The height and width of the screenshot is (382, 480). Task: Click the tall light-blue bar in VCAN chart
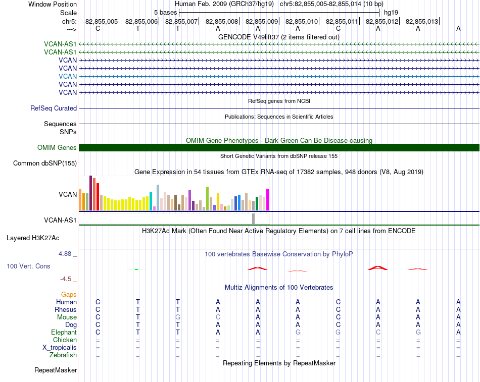click(158, 198)
